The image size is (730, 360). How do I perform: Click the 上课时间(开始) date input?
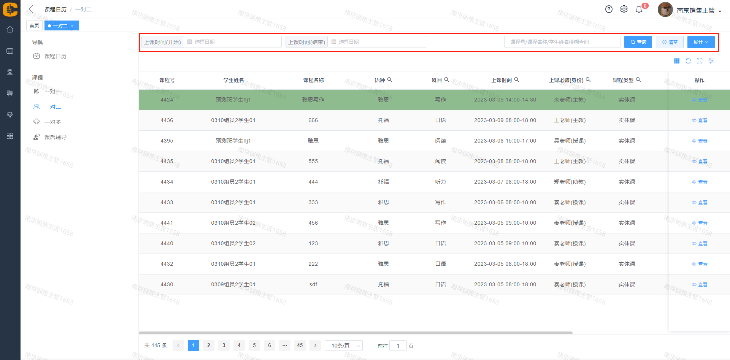click(233, 42)
